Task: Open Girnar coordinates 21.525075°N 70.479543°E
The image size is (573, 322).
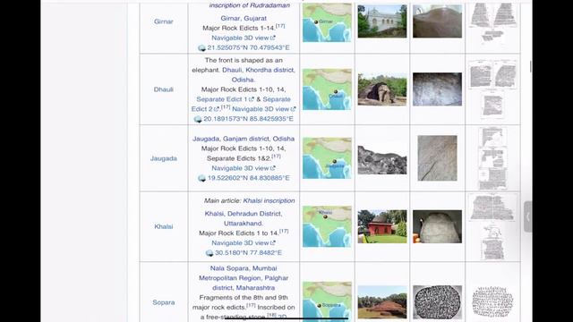Action: click(249, 47)
